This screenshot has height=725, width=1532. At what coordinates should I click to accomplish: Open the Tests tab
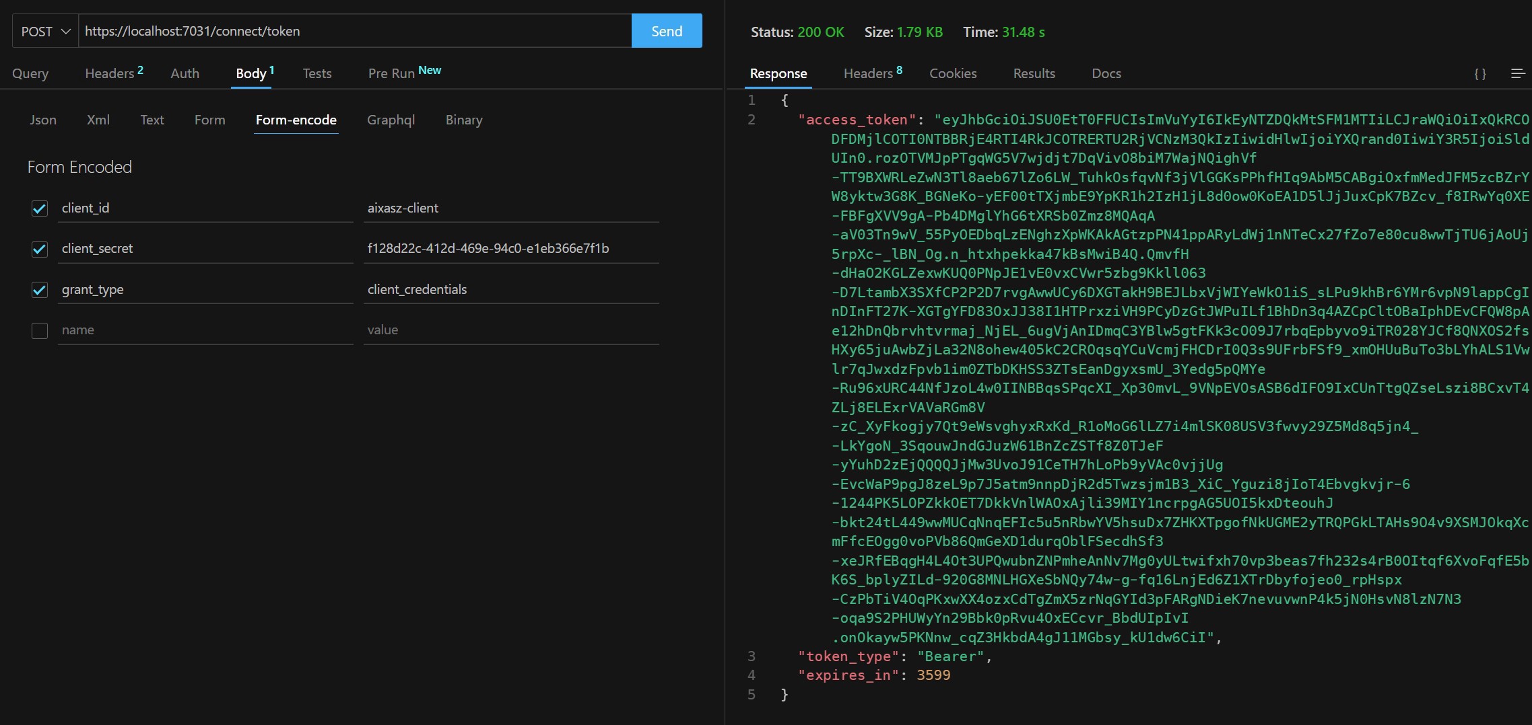317,73
